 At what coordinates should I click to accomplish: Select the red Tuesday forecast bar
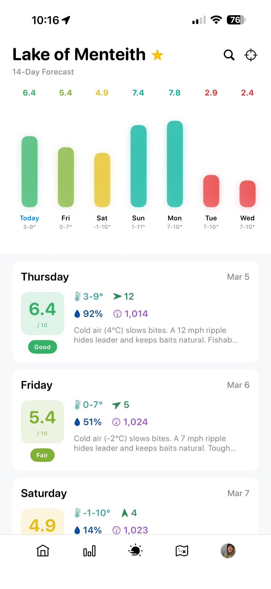(x=211, y=191)
